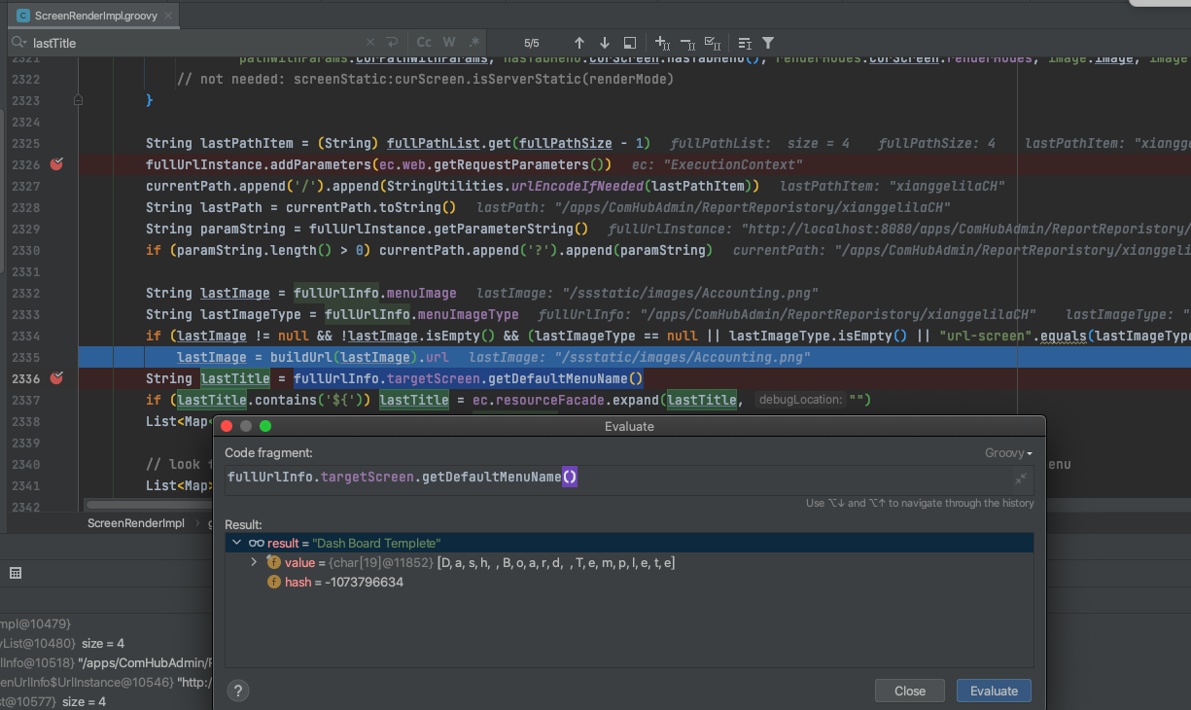The width and height of the screenshot is (1191, 710).
Task: Go to next occurrence arrow
Action: click(605, 43)
